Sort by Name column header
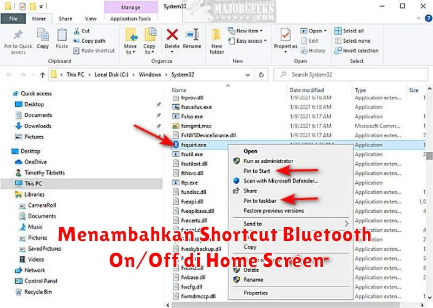This screenshot has width=433, height=308. tap(179, 90)
